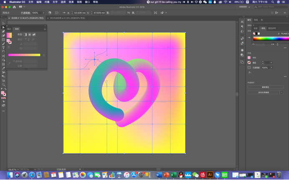Open the fx effects menu

(250, 72)
